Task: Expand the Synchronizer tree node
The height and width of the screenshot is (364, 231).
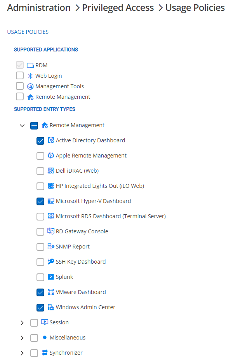Action: click(22, 353)
